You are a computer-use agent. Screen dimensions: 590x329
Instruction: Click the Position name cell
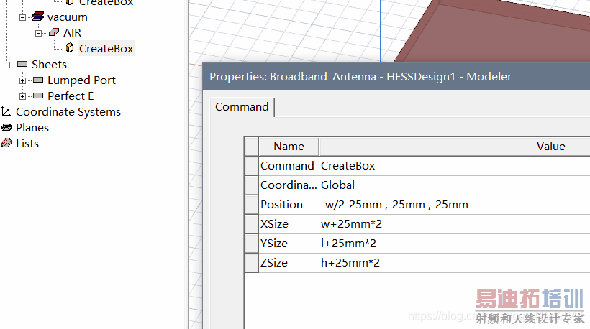289,205
